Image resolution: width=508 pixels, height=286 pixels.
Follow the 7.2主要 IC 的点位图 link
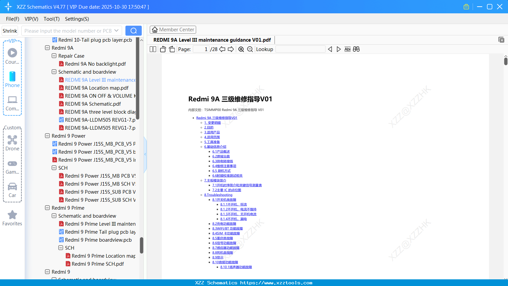226,190
